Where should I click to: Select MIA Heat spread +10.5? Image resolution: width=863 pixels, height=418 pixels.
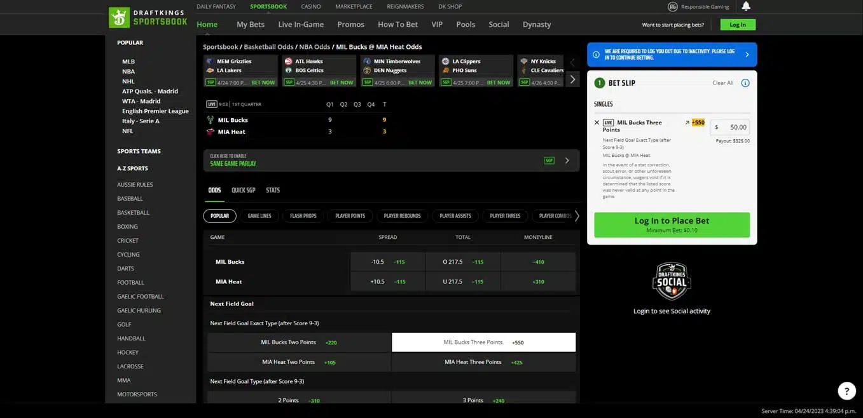tap(388, 281)
